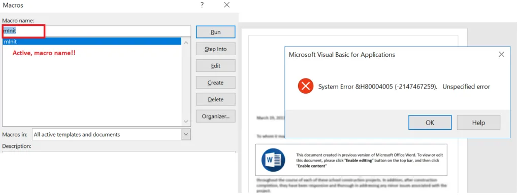Dismiss the error with OK
The image size is (520, 195).
click(430, 122)
